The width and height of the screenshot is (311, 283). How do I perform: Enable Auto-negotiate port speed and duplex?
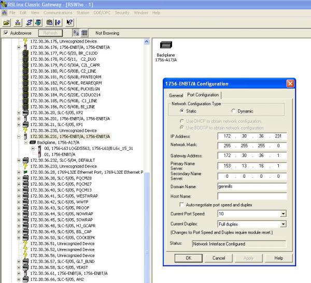pyautogui.click(x=181, y=205)
